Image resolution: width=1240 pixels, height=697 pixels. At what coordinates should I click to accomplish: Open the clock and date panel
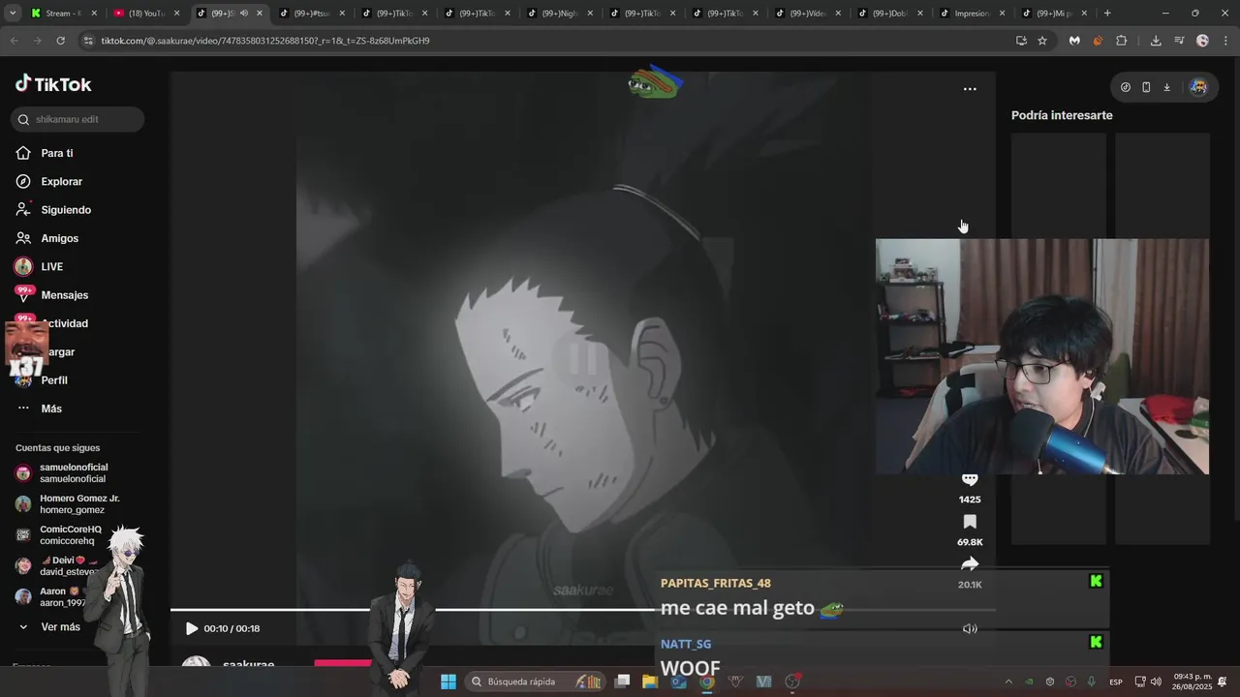tap(1193, 682)
